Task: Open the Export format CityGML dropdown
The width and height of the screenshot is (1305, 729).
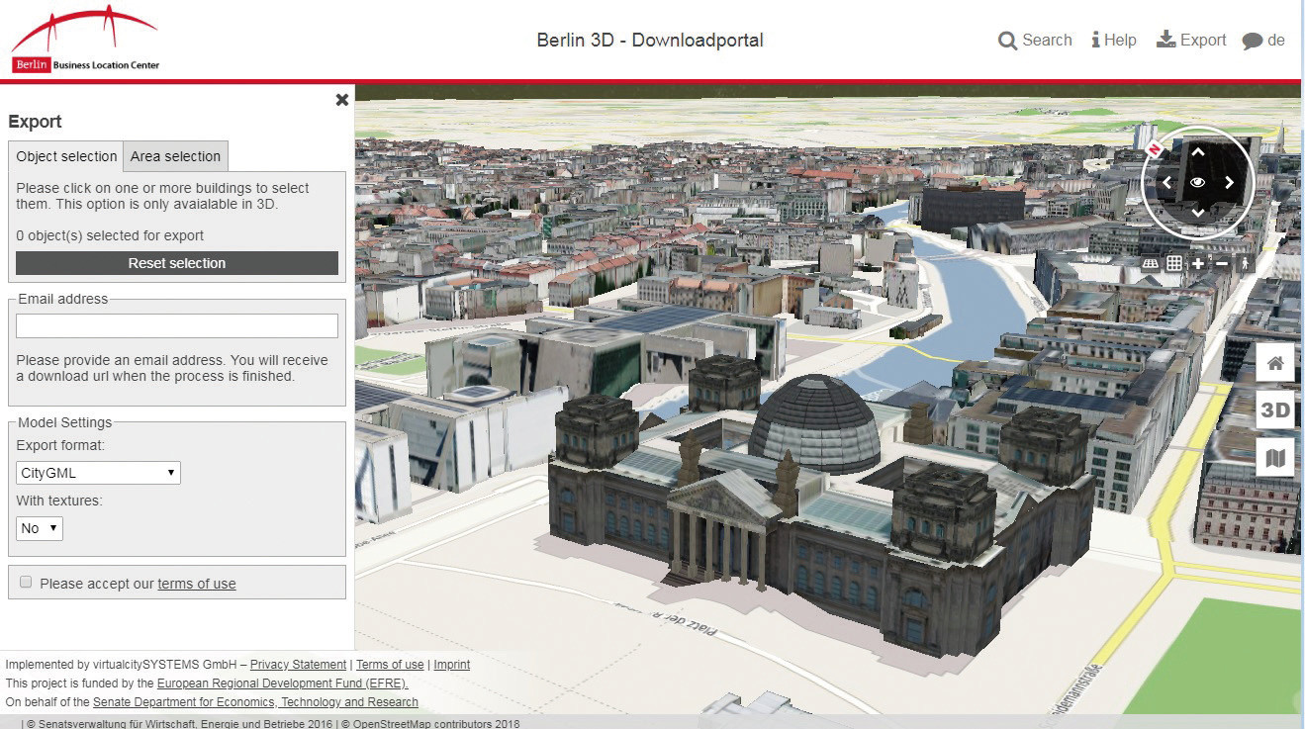Action: (98, 473)
